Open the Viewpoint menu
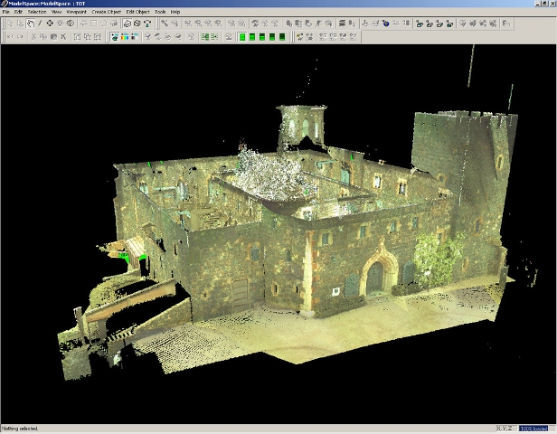This screenshot has width=557, height=434. (76, 12)
